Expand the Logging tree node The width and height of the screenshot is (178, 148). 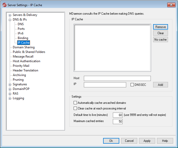10,98
